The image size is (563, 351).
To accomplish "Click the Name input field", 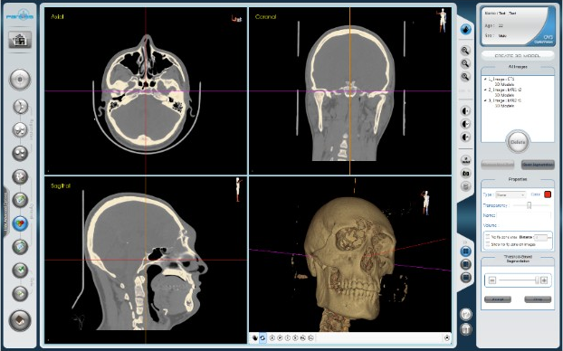I will pyautogui.click(x=523, y=215).
